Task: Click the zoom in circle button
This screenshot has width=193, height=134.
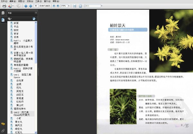Action: 58,6
